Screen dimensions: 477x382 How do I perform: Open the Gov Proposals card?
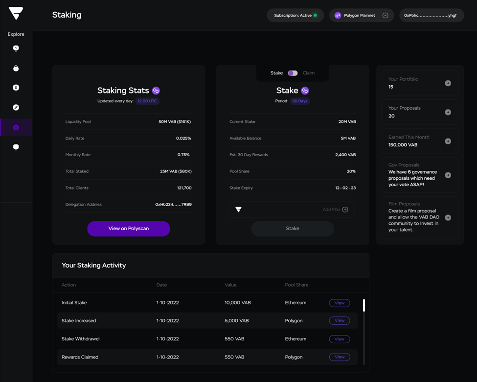tap(419, 175)
